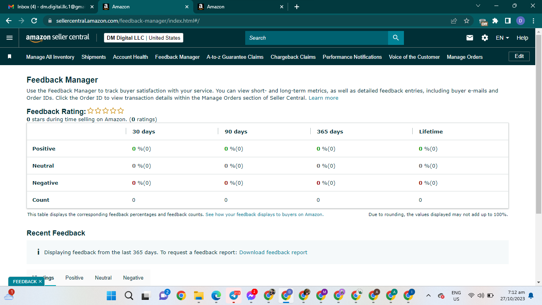Screen dimensions: 542x305
Task: Open Voice of the Customer
Action: [414, 57]
